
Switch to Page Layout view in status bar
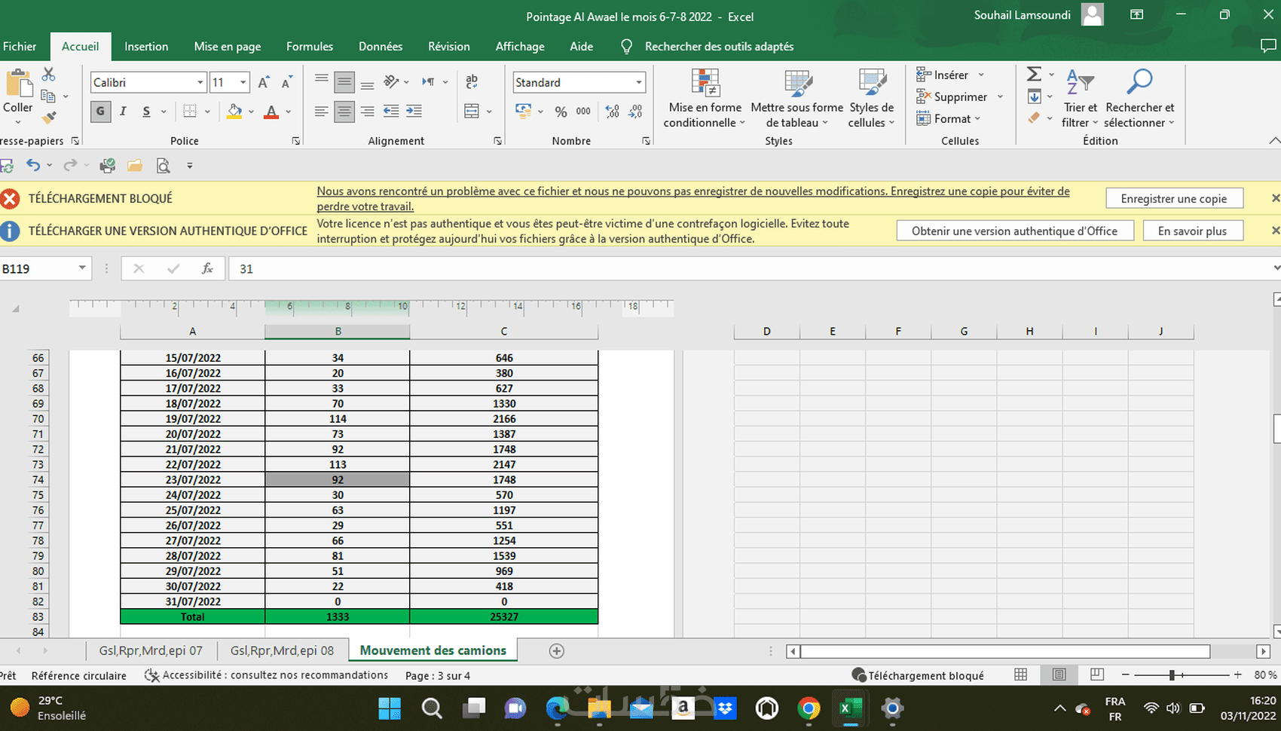(x=1059, y=674)
